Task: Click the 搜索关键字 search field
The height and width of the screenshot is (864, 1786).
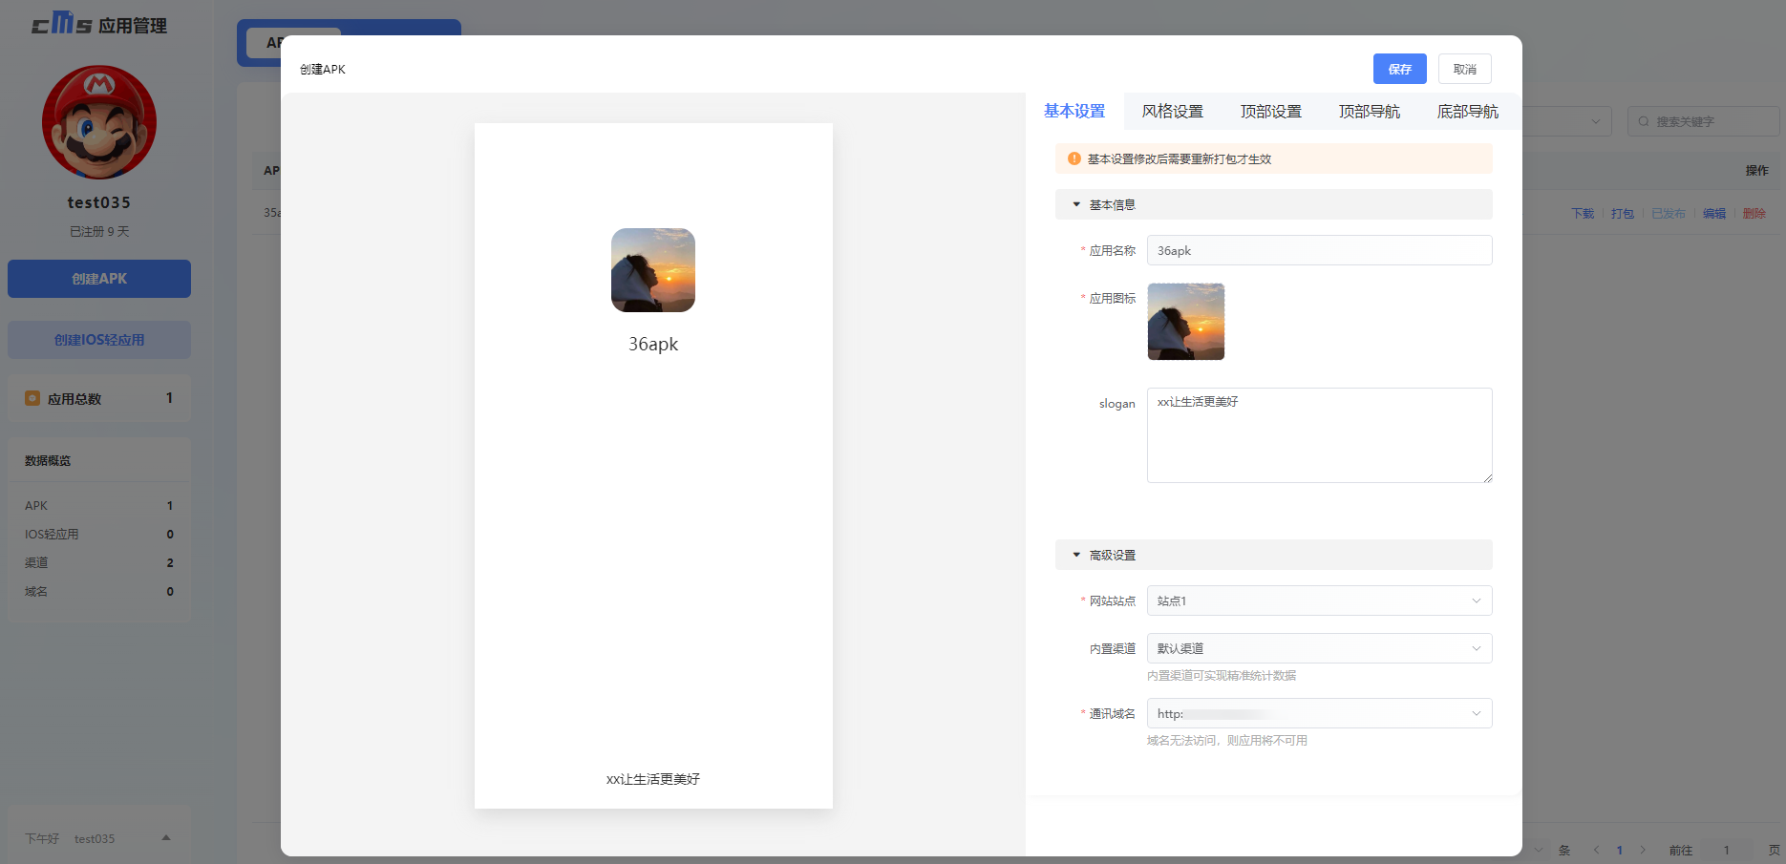Action: coord(1704,121)
